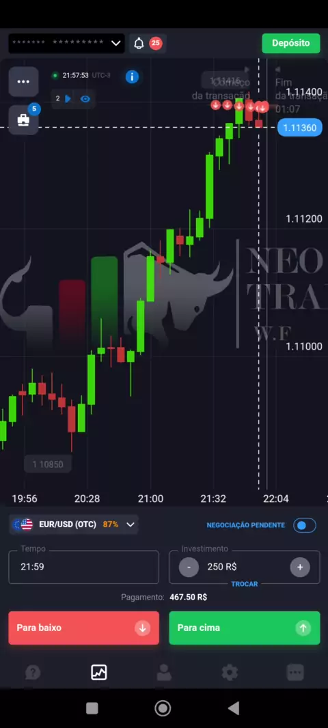This screenshot has width=328, height=728.
Task: Click the blue play arrow next to 2
Action: pyautogui.click(x=68, y=98)
